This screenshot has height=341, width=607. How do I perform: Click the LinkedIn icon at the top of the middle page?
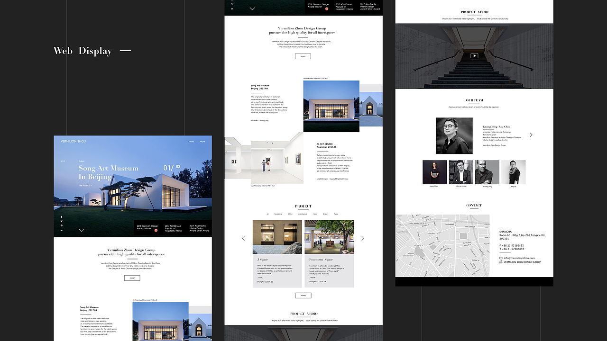(x=232, y=9)
